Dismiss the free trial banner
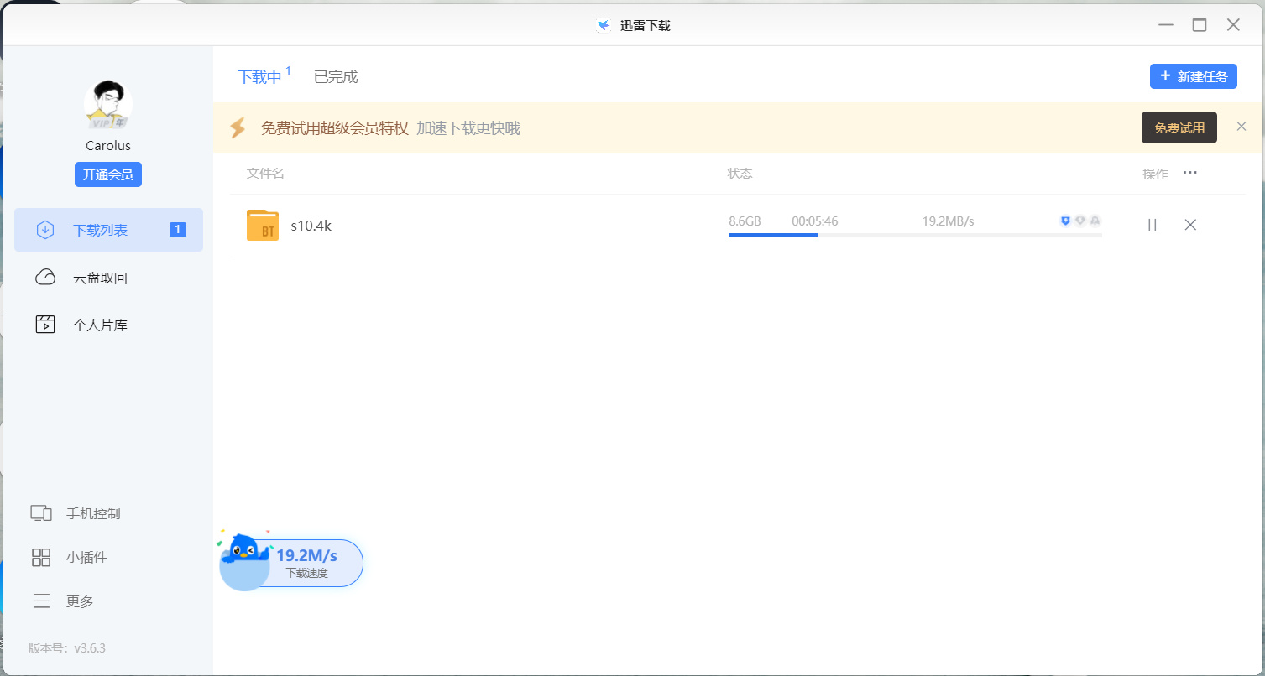Screen dimensions: 1265x676 pyautogui.click(x=1241, y=127)
